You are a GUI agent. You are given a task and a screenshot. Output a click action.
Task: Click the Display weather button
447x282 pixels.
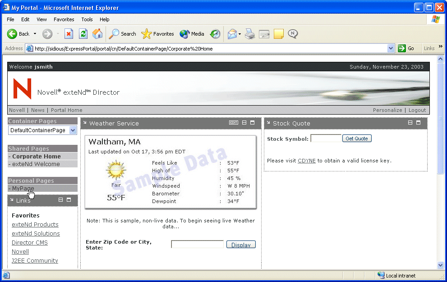pos(241,245)
